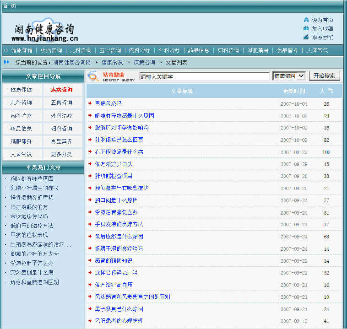Open article 右下腹隐痛是什么病
This screenshot has width=347, height=329.
[119, 152]
